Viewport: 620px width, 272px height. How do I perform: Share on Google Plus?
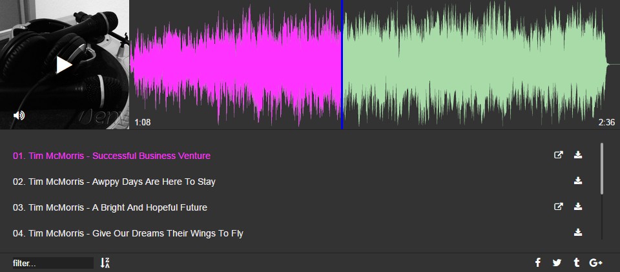click(x=596, y=262)
